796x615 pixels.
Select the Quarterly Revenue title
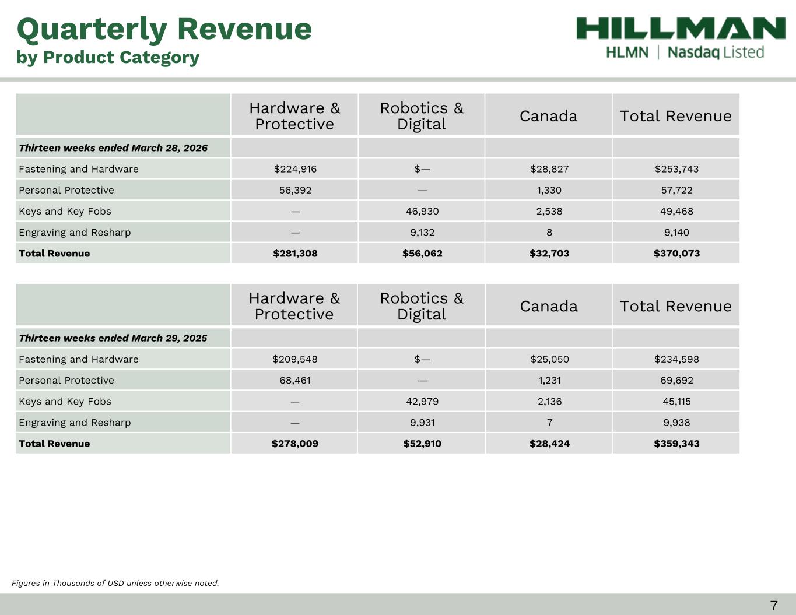(x=164, y=29)
